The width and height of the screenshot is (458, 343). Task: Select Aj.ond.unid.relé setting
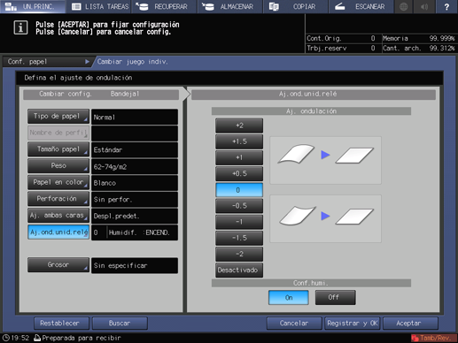[x=58, y=232]
